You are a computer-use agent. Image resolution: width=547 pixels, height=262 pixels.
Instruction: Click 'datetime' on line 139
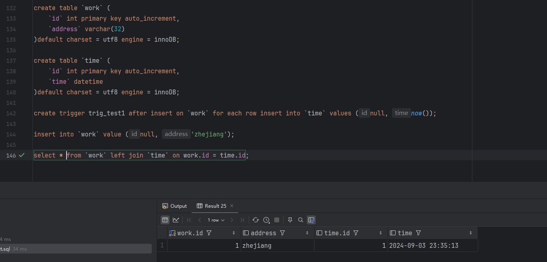point(88,82)
